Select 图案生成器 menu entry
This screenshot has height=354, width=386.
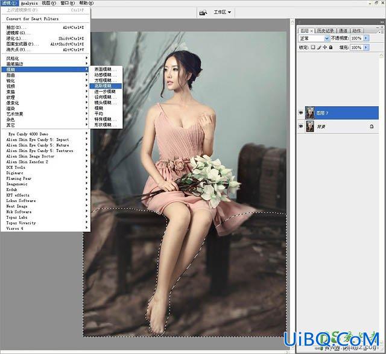[x=45, y=44]
